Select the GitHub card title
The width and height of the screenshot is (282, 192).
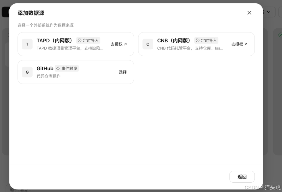pyautogui.click(x=45, y=68)
